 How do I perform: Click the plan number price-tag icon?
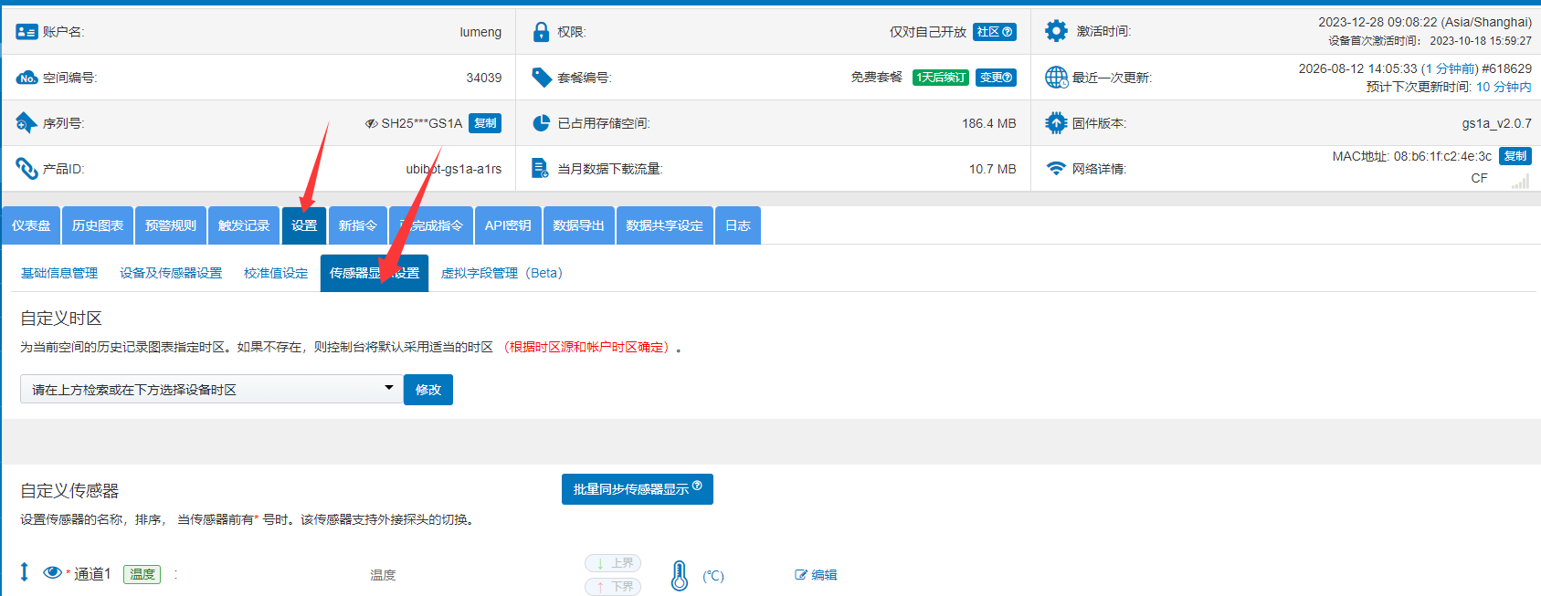(542, 78)
